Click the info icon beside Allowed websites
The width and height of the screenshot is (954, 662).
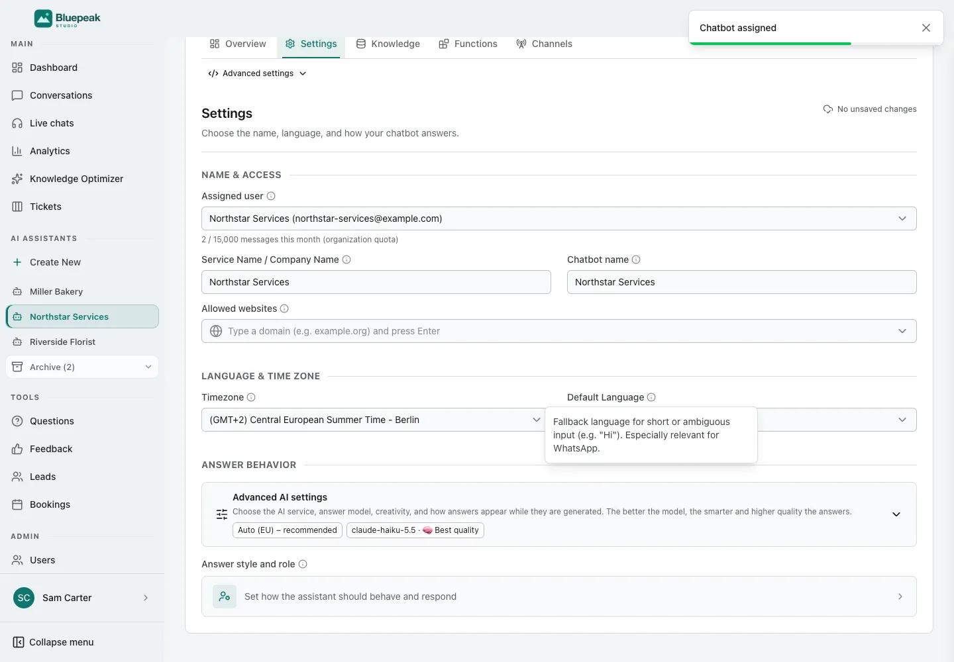[x=284, y=308]
